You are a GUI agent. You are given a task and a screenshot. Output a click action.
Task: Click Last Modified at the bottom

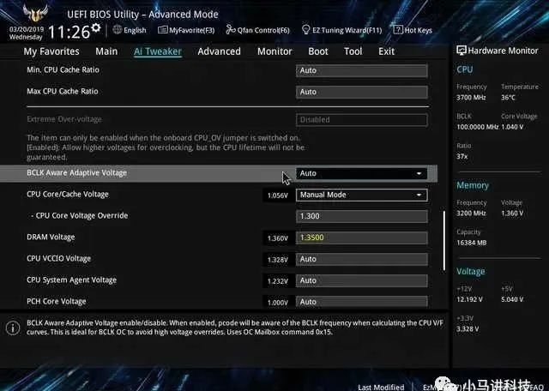(381, 388)
